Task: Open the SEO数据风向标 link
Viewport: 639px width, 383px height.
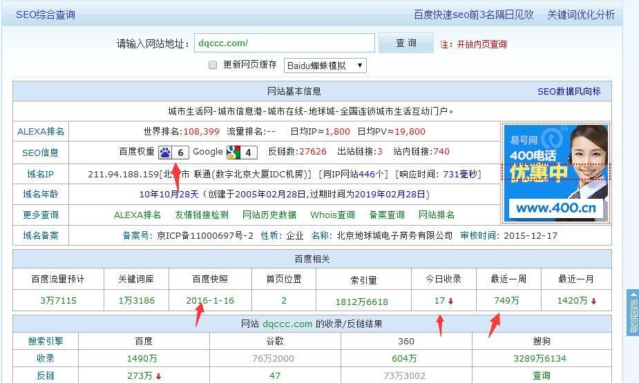Action: [569, 91]
